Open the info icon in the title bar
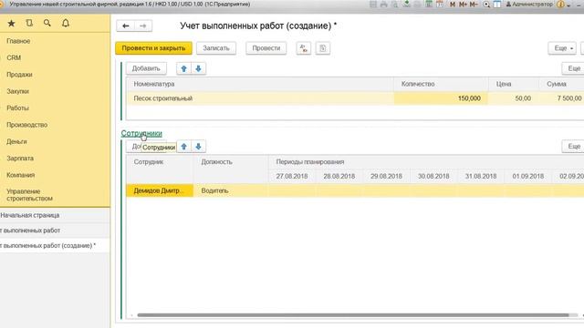 (x=560, y=4)
